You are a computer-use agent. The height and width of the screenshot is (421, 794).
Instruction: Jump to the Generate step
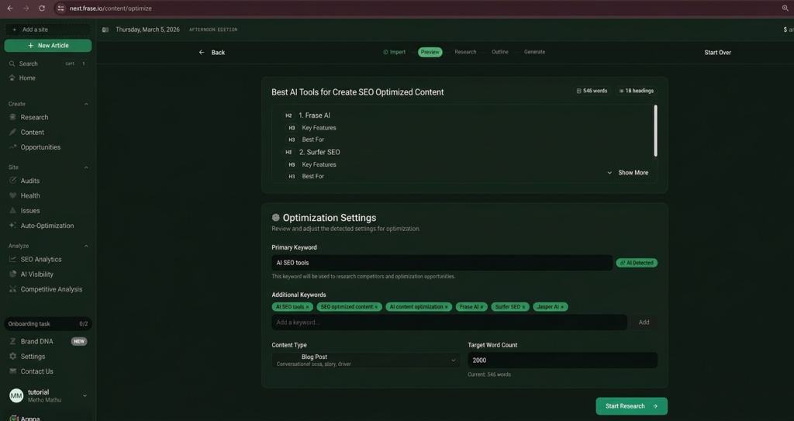pos(535,52)
